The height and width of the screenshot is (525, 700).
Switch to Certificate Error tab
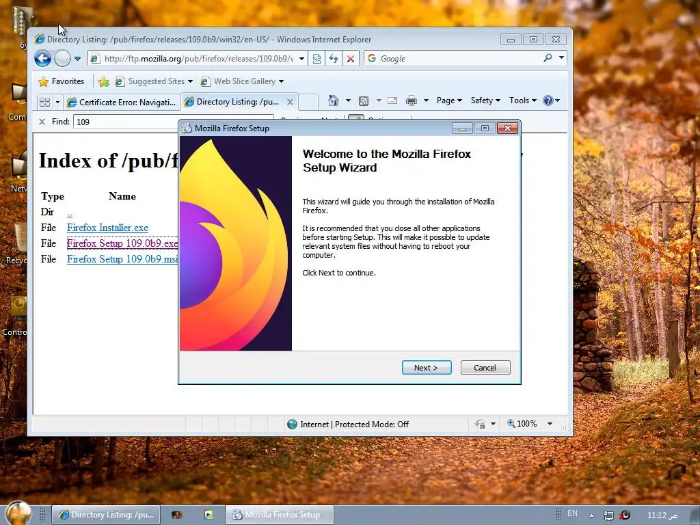(122, 103)
